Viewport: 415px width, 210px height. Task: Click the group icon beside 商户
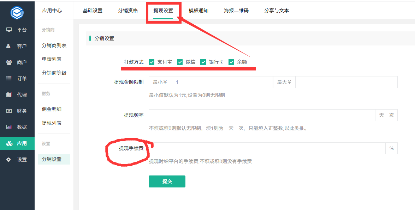point(9,62)
